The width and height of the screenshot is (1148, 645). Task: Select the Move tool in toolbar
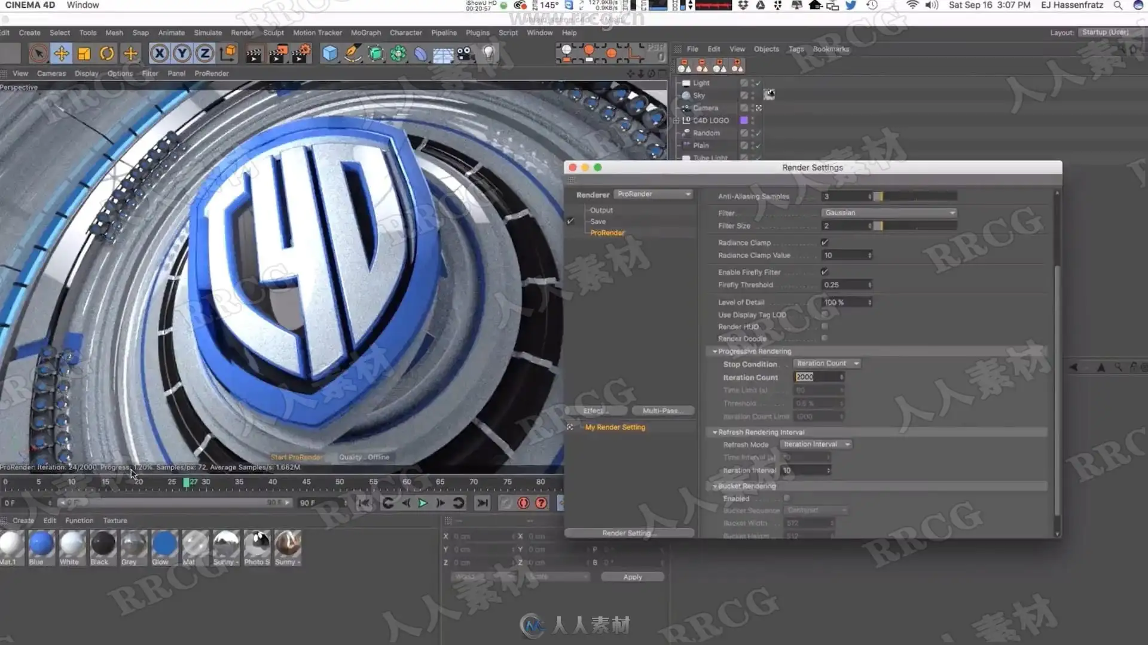coord(61,54)
